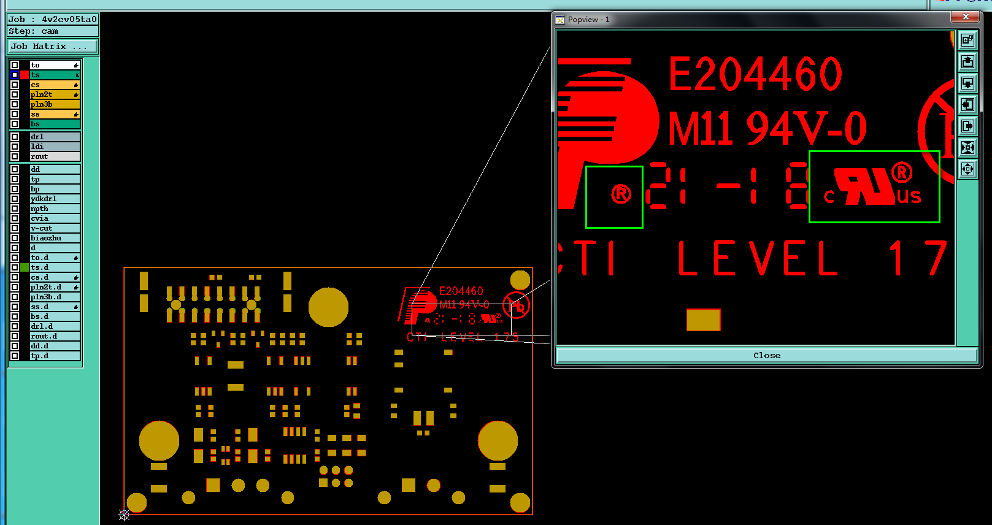The image size is (992, 525).
Task: Select the pln3b.d layer row
Action: [x=55, y=297]
